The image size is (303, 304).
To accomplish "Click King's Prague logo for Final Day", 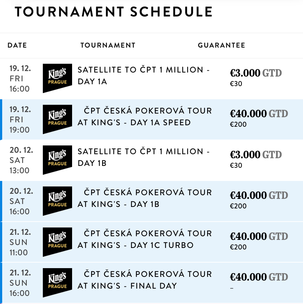I will pos(57,283).
